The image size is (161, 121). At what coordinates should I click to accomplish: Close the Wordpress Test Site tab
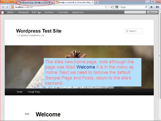92,2
